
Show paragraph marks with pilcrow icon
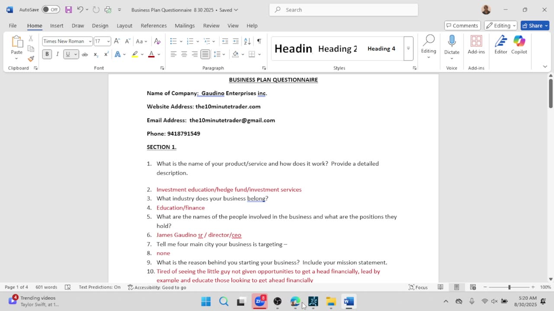259,41
